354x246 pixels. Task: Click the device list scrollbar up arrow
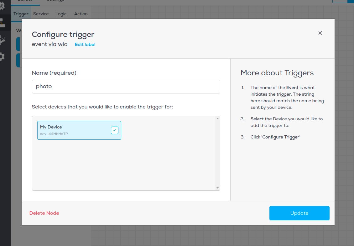pyautogui.click(x=218, y=118)
